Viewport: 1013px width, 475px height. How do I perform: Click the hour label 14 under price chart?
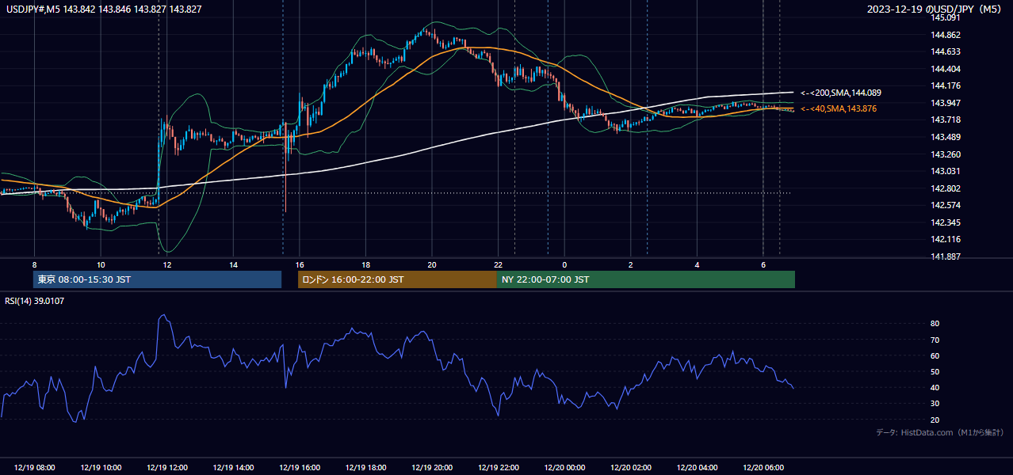point(233,264)
